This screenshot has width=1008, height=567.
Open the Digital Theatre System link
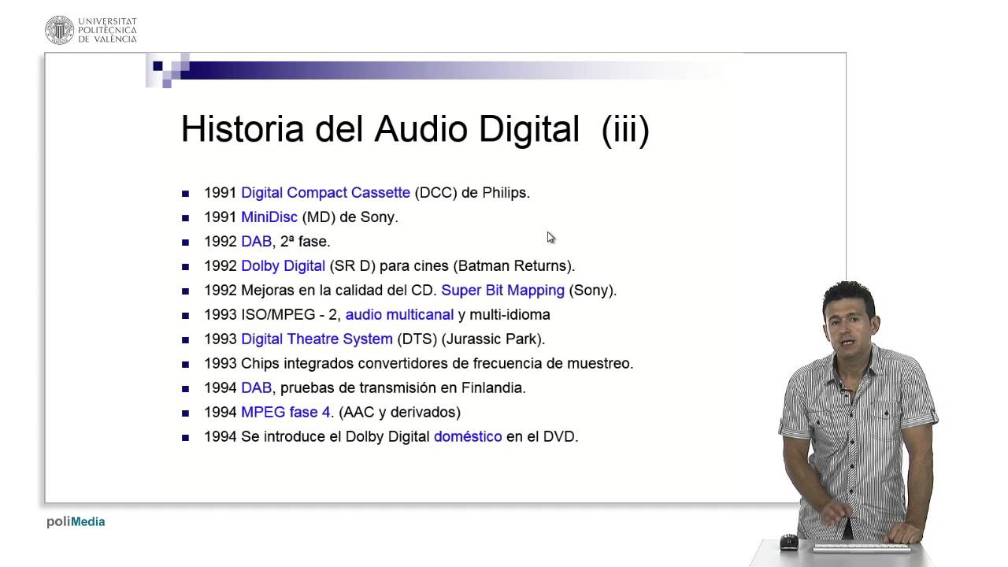[x=317, y=339]
